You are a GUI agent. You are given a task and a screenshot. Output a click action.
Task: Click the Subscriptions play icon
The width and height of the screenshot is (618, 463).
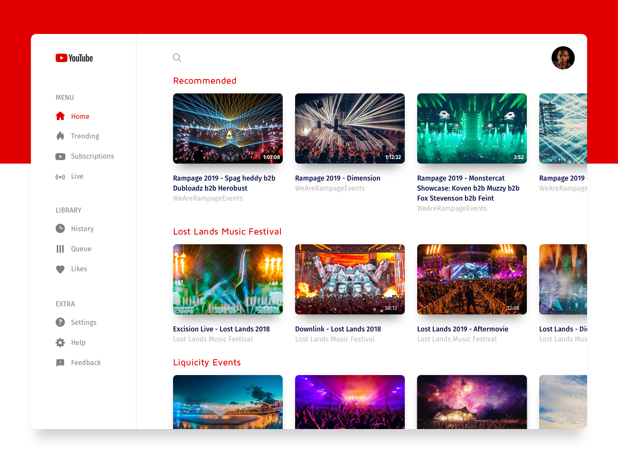point(60,156)
